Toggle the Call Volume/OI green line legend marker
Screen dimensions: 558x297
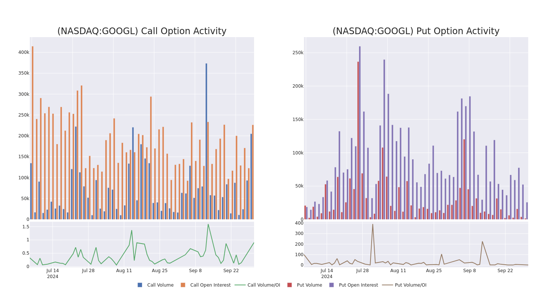click(240, 285)
